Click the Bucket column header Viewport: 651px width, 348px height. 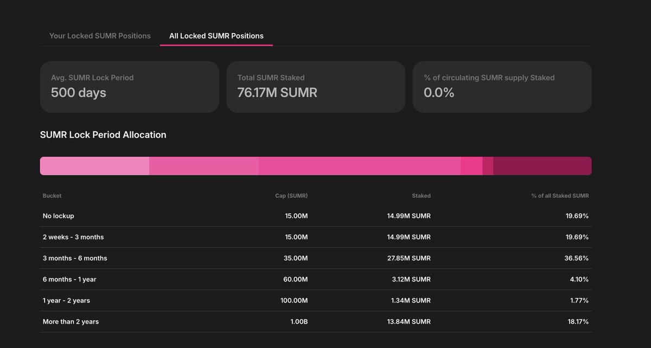coord(52,196)
